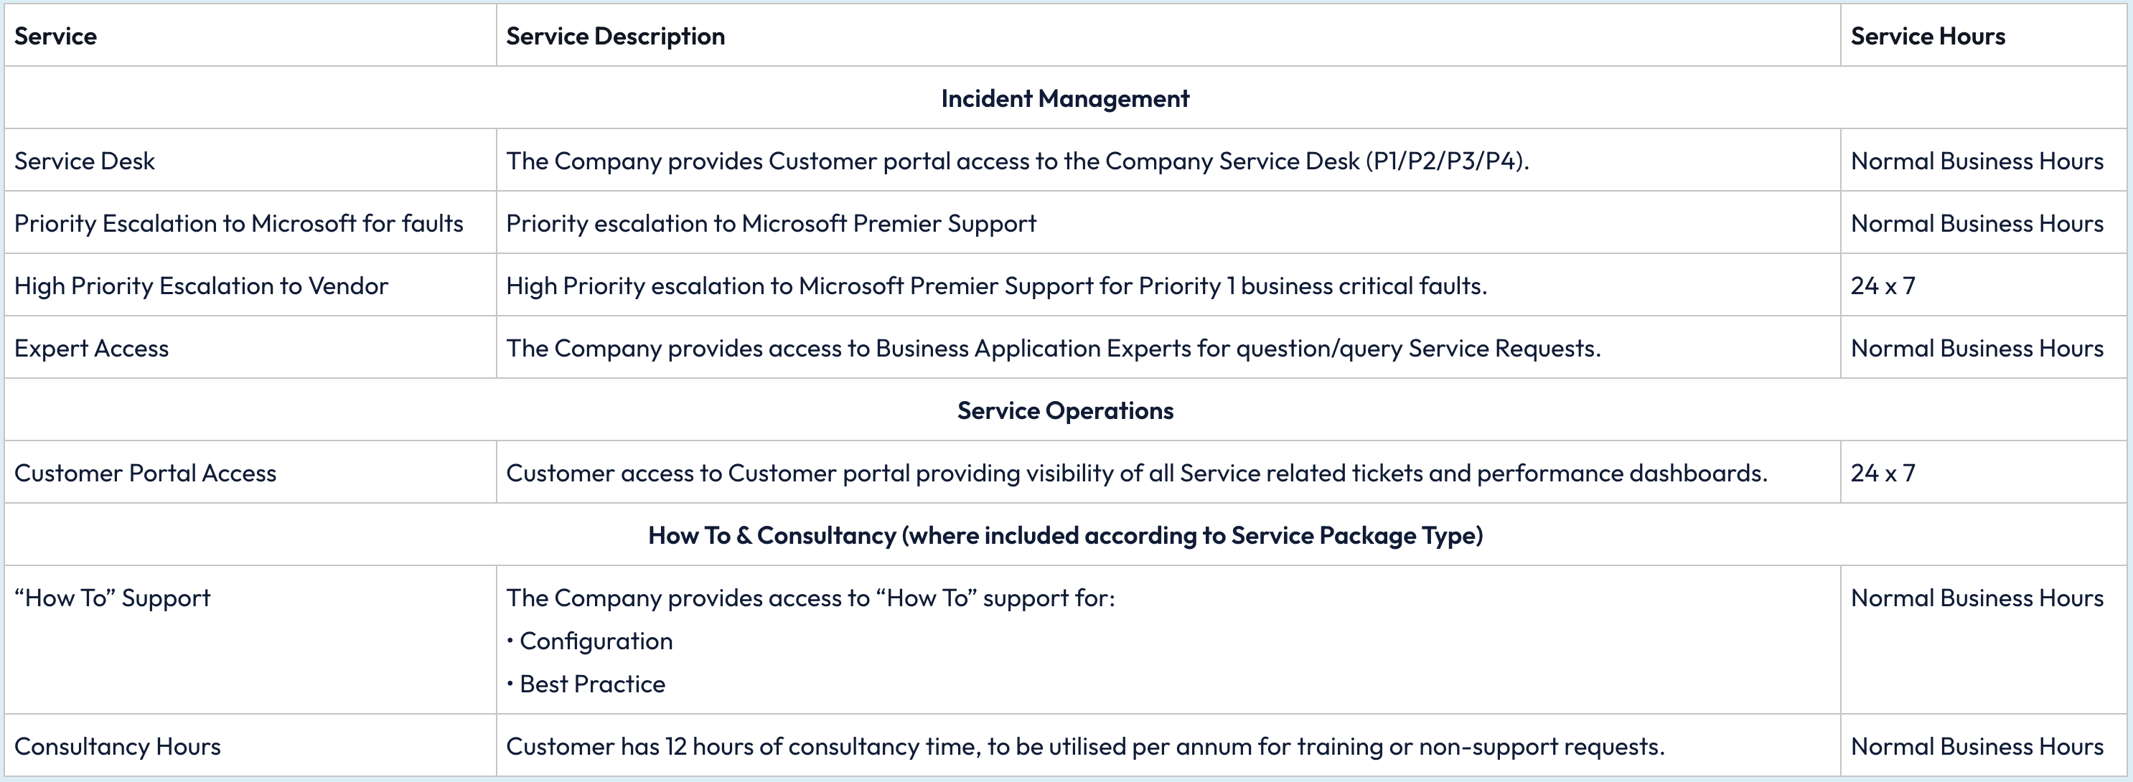Select the Consultancy Hours row label
The image size is (2133, 782).
pos(118,746)
